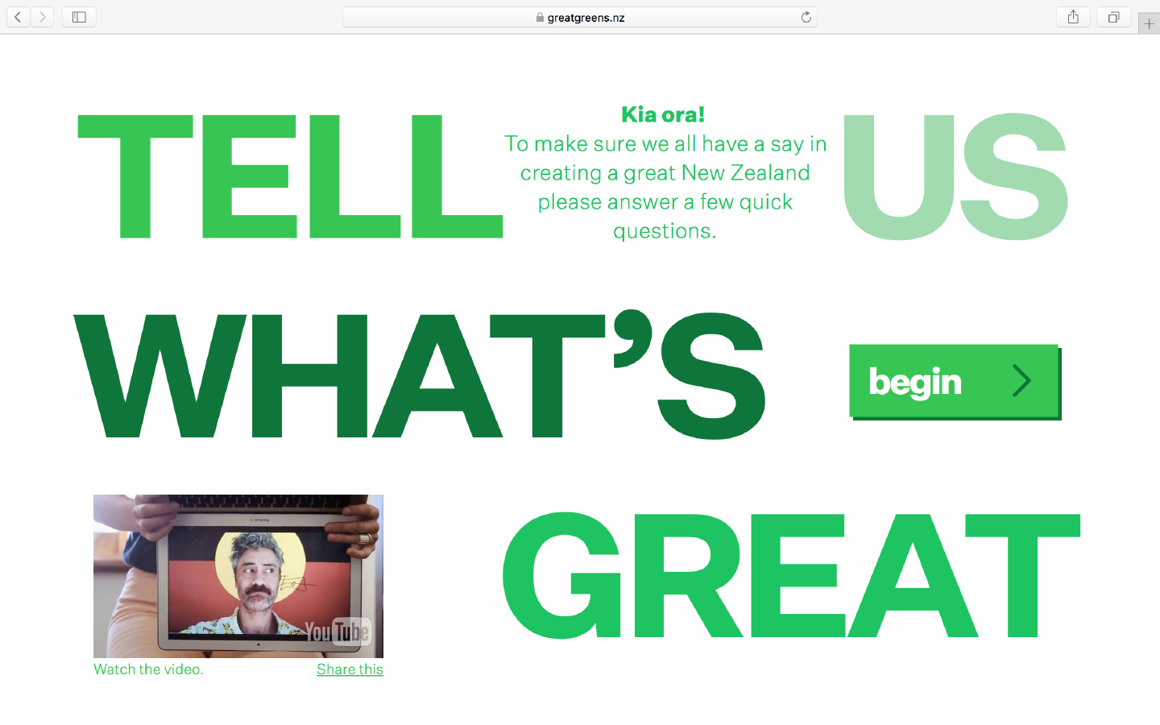Click the intro paragraph about New Zealand
Viewport: 1160px width, 725px height.
click(x=665, y=187)
